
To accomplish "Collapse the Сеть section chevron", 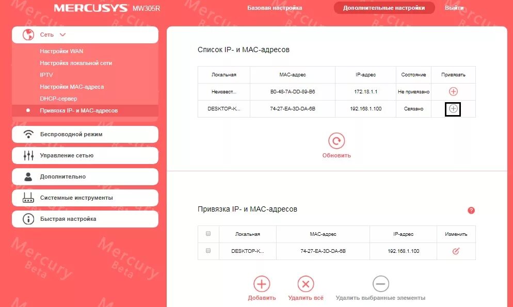I will pos(62,35).
